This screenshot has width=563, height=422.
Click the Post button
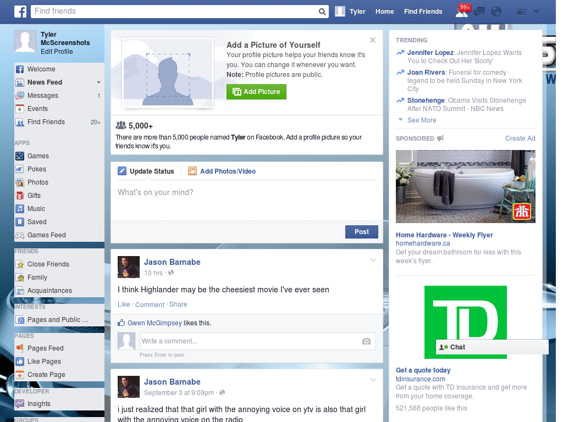click(x=362, y=232)
